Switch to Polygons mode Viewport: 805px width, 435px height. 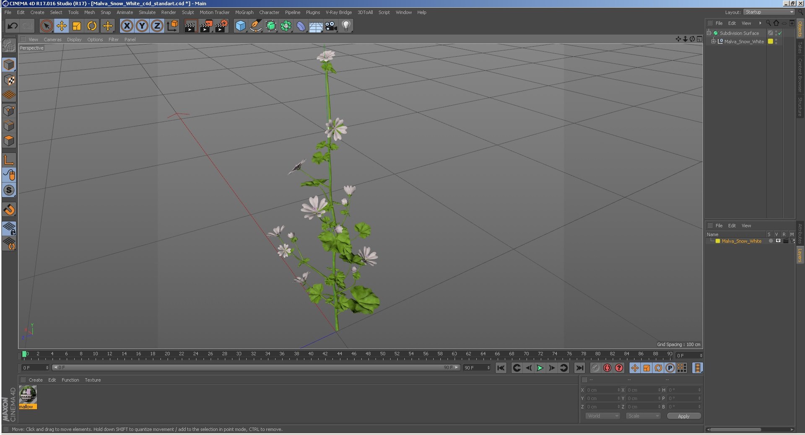[x=9, y=141]
